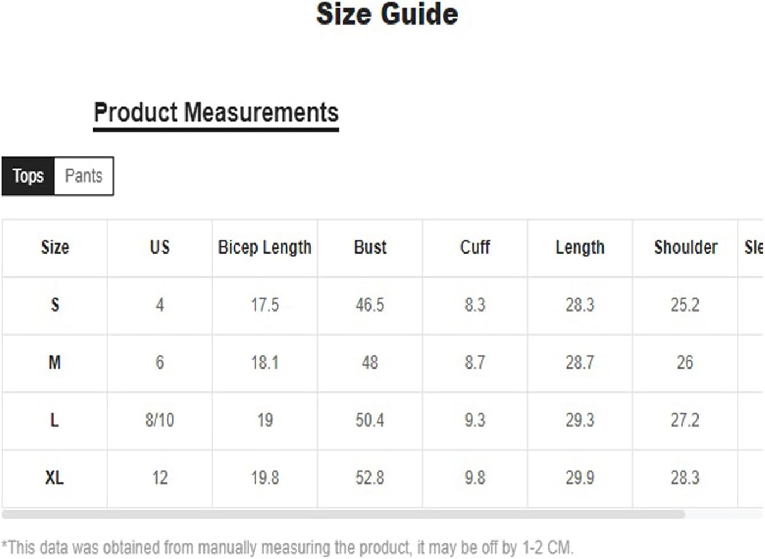Image resolution: width=765 pixels, height=559 pixels.
Task: Click the partially visible Sleeve column header
Action: click(x=754, y=247)
